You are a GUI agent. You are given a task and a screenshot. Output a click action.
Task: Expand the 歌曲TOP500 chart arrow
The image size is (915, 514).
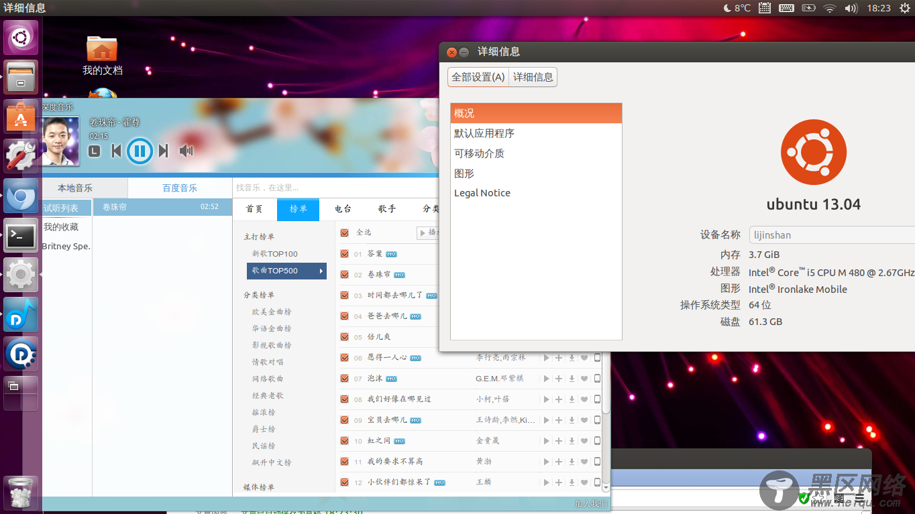coord(321,271)
